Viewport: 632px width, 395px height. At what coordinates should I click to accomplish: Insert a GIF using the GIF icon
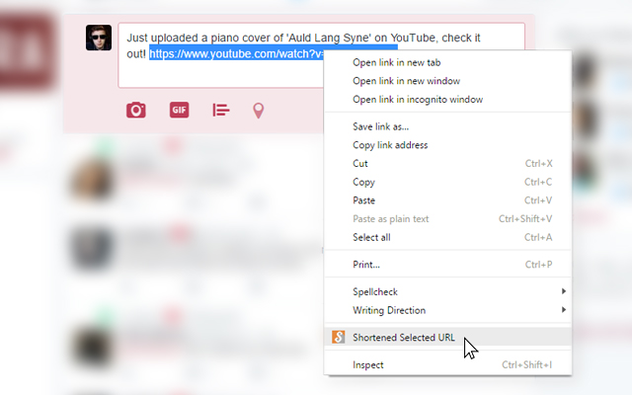coord(179,110)
